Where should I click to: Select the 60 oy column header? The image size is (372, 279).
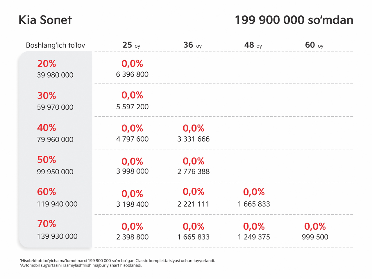click(314, 45)
